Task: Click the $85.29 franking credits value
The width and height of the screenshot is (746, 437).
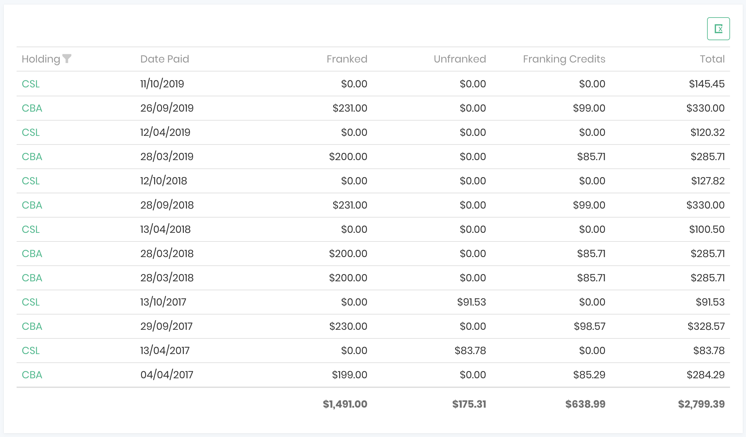Action: coord(589,375)
